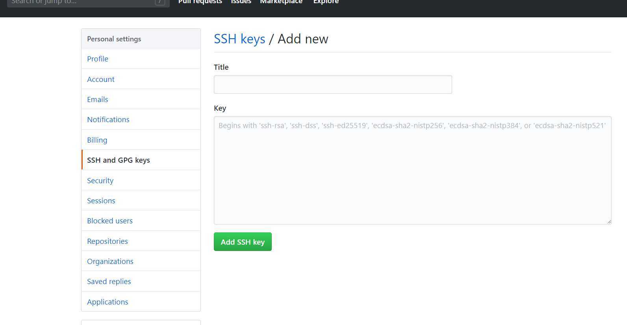This screenshot has width=627, height=325.
Task: Go to Repositories settings
Action: (141, 241)
